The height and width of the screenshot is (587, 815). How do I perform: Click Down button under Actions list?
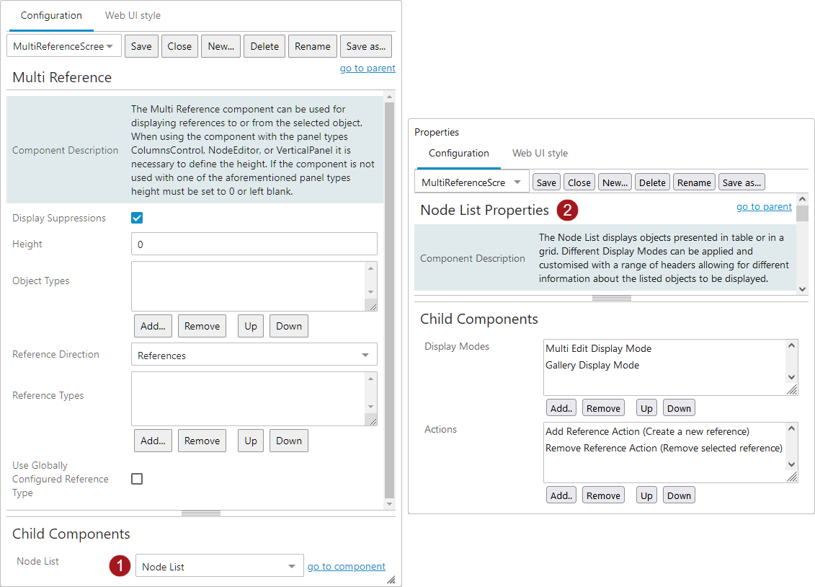click(x=678, y=495)
